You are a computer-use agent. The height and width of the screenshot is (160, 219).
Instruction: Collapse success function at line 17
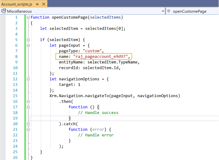[x=28, y=107]
